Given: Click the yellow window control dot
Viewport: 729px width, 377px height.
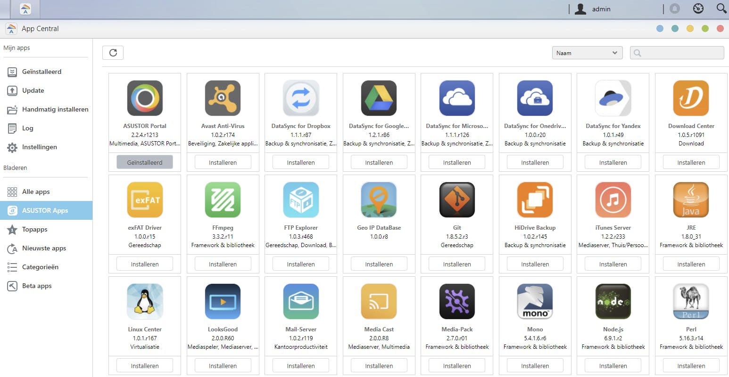Looking at the screenshot, I should pyautogui.click(x=690, y=29).
